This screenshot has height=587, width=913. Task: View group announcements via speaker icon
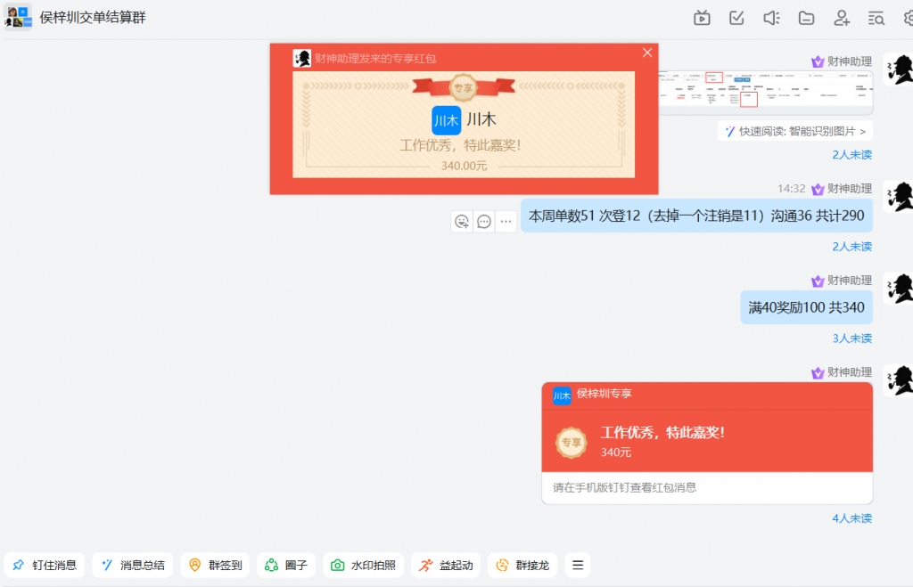(771, 18)
